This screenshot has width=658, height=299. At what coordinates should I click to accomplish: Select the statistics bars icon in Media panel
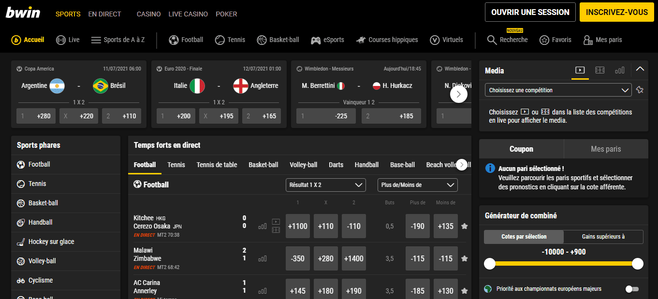620,71
